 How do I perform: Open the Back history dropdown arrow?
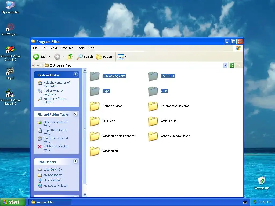pyautogui.click(x=50, y=57)
